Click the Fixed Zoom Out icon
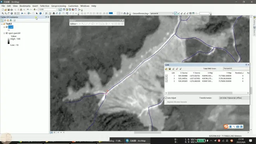The image size is (256, 144). pyautogui.click(x=18, y=14)
